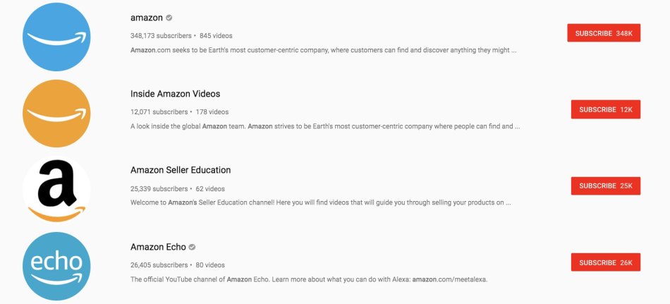Subscribe to the Amazon Echo channel
Viewport: 670px width, 304px height.
coord(605,262)
